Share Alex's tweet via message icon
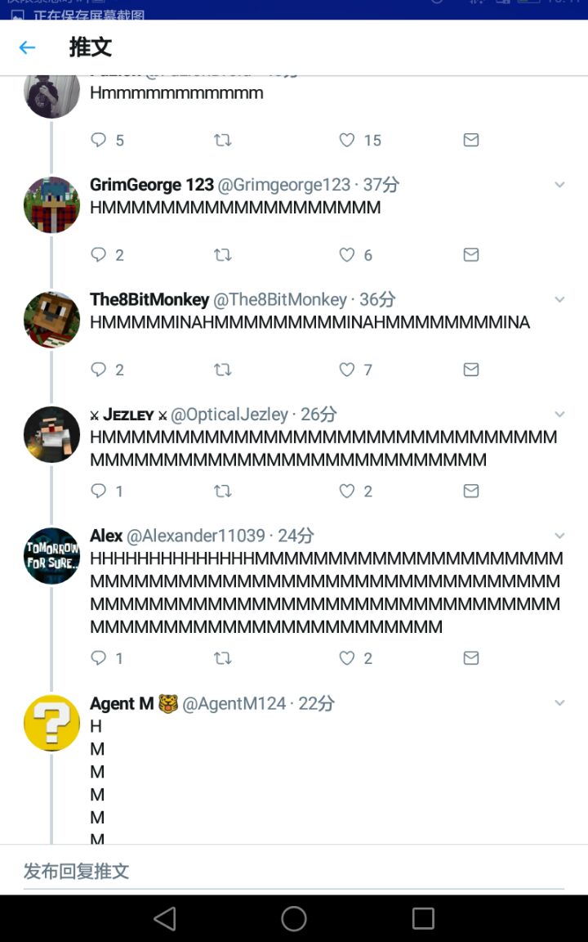Viewport: 588px width, 942px height. (471, 657)
